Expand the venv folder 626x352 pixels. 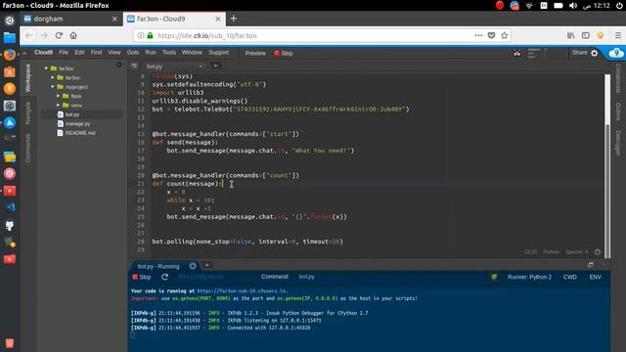click(x=59, y=106)
